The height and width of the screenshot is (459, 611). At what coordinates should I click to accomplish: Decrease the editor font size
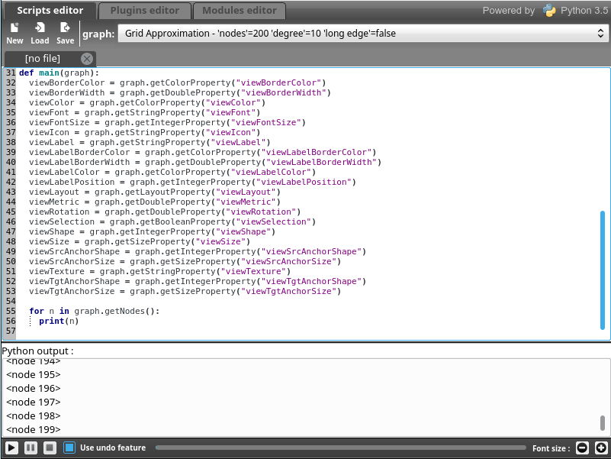click(x=582, y=448)
